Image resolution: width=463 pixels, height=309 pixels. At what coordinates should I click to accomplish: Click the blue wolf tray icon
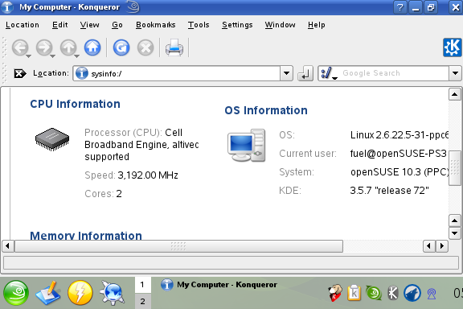[412, 293]
